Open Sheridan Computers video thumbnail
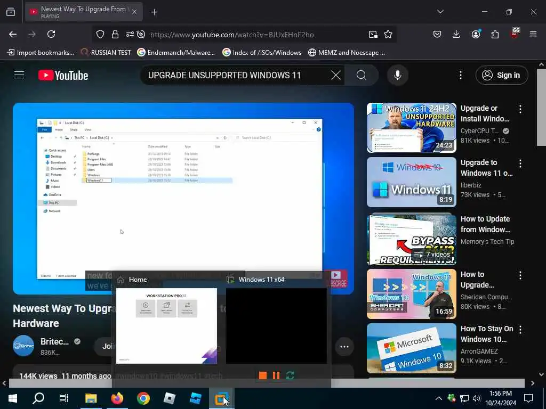The height and width of the screenshot is (409, 546). pos(411,294)
